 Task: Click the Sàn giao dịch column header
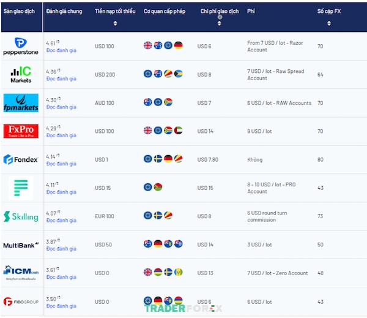coord(19,11)
